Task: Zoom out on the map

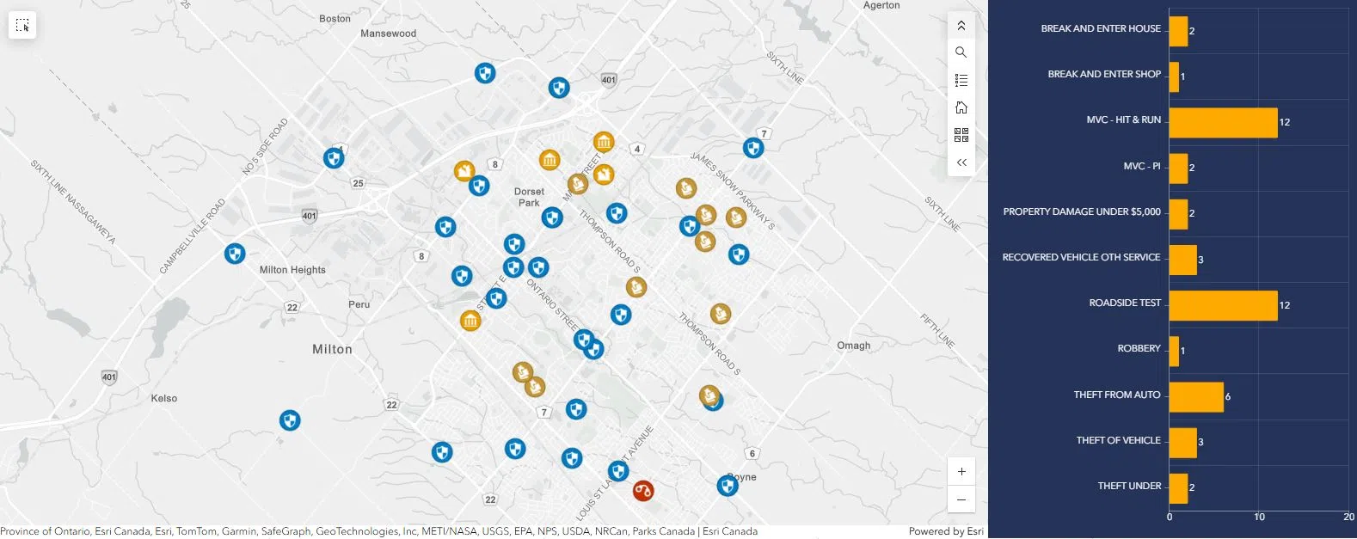Action: pyautogui.click(x=961, y=499)
